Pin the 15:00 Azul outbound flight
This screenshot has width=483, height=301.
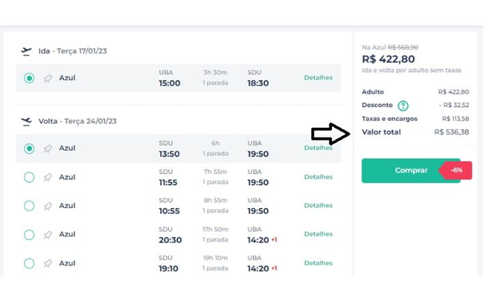pos(48,78)
